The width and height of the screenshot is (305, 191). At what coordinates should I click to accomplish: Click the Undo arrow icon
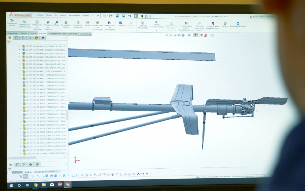[x=129, y=16]
